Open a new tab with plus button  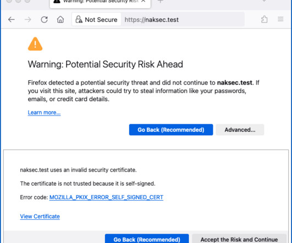pos(161,1)
